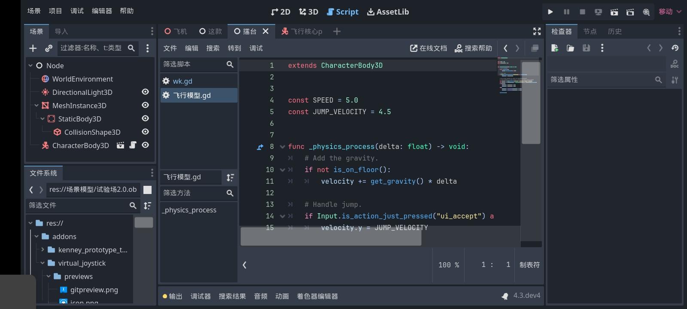687x309 pixels.
Task: Toggle visibility of StaticBody3D
Action: [x=145, y=118]
